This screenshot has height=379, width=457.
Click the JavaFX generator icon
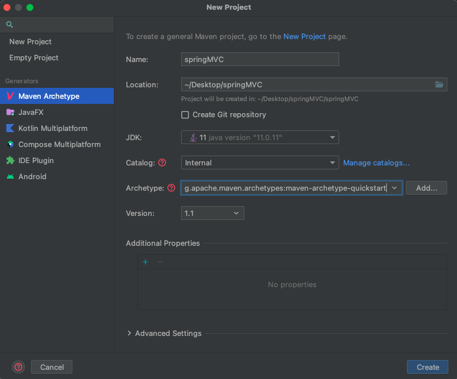(10, 113)
